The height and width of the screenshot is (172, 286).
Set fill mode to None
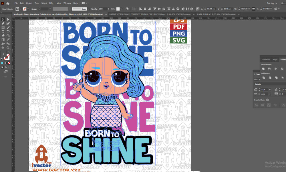click(x=9, y=63)
